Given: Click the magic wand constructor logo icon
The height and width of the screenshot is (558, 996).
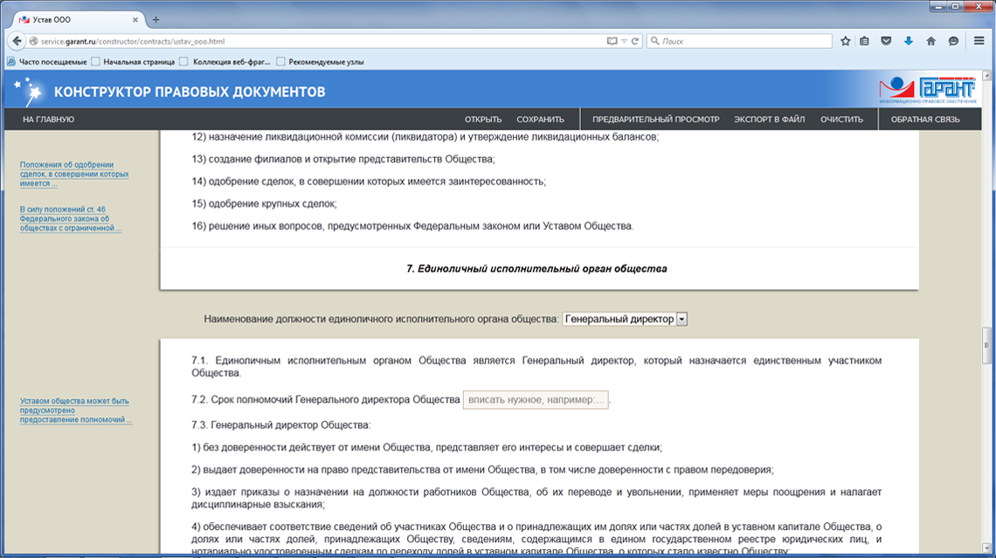Looking at the screenshot, I should coord(29,92).
